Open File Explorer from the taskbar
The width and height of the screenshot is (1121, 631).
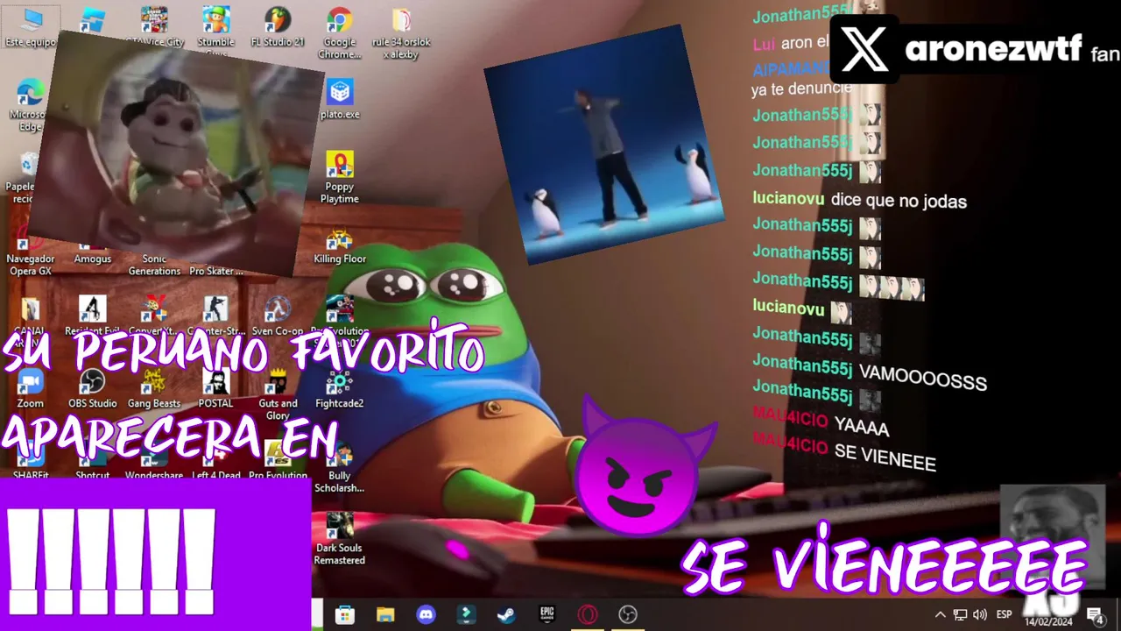(385, 614)
